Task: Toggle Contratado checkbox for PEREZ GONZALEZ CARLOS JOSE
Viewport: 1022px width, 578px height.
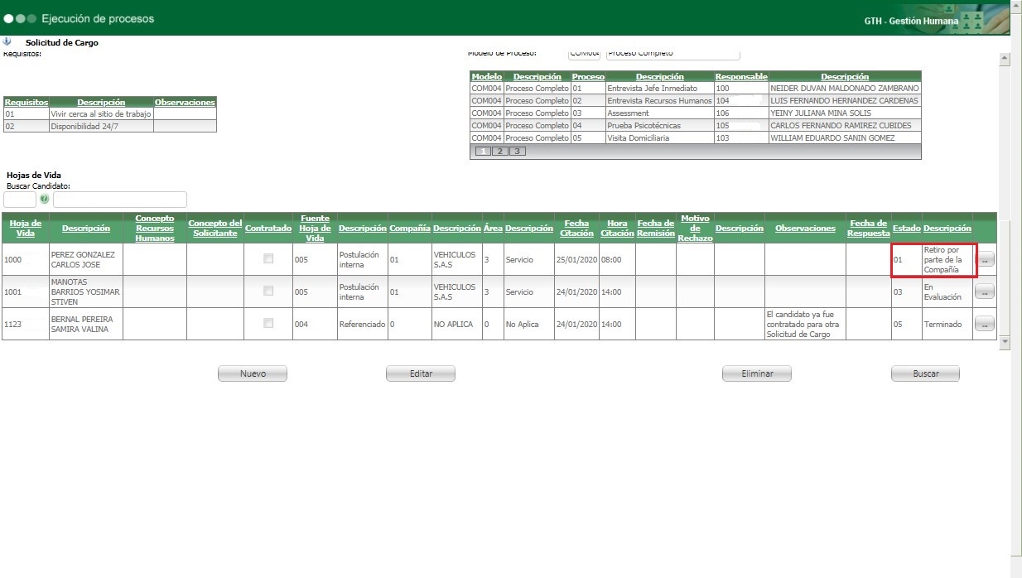Action: (268, 259)
